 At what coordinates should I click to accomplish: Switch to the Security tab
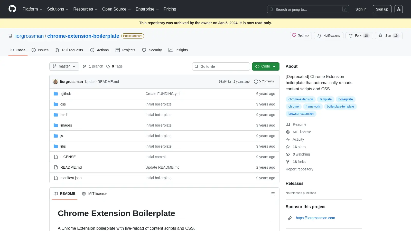(x=152, y=50)
